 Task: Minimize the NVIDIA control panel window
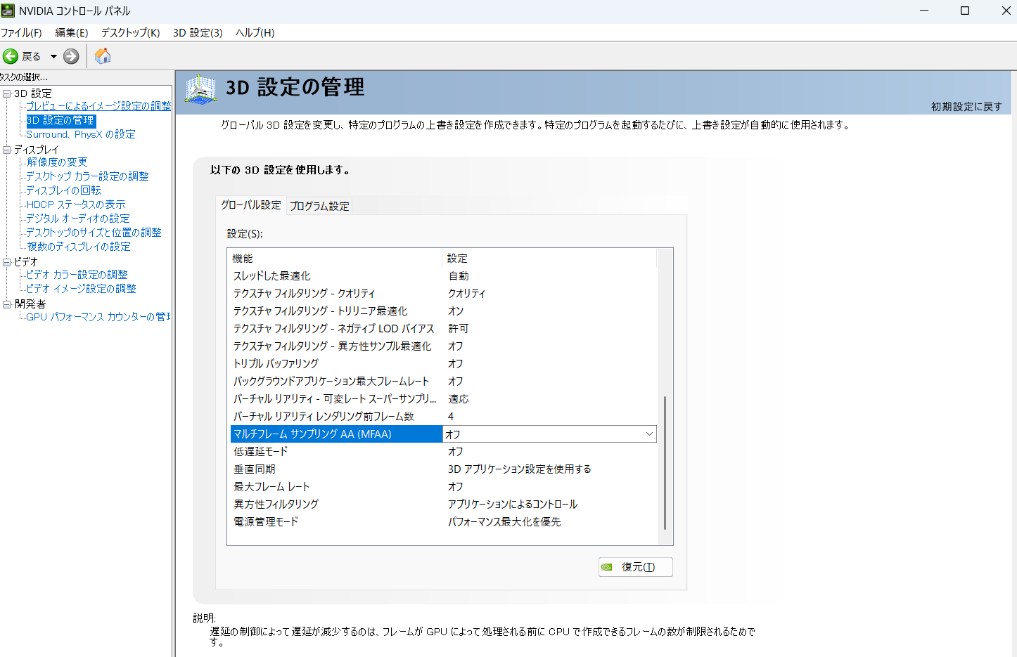point(924,11)
